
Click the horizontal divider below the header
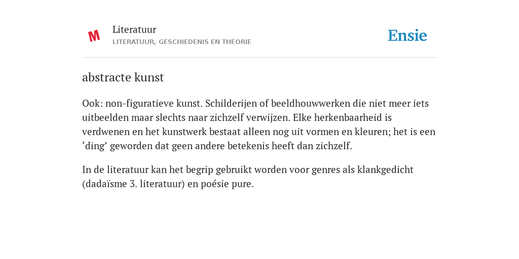click(259, 58)
